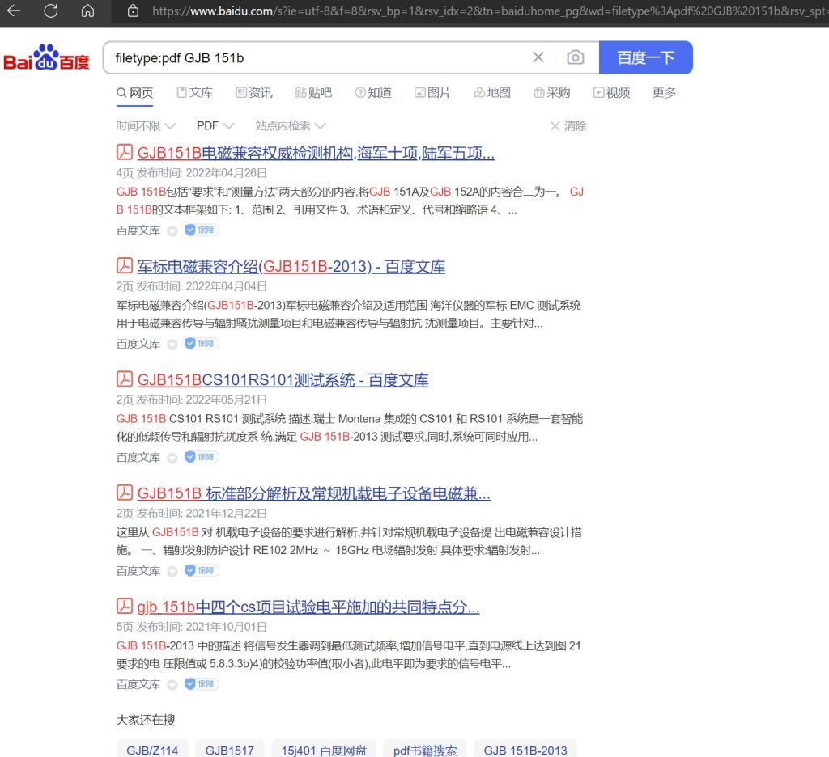The image size is (829, 757).
Task: Show 更多 search categories
Action: point(664,93)
